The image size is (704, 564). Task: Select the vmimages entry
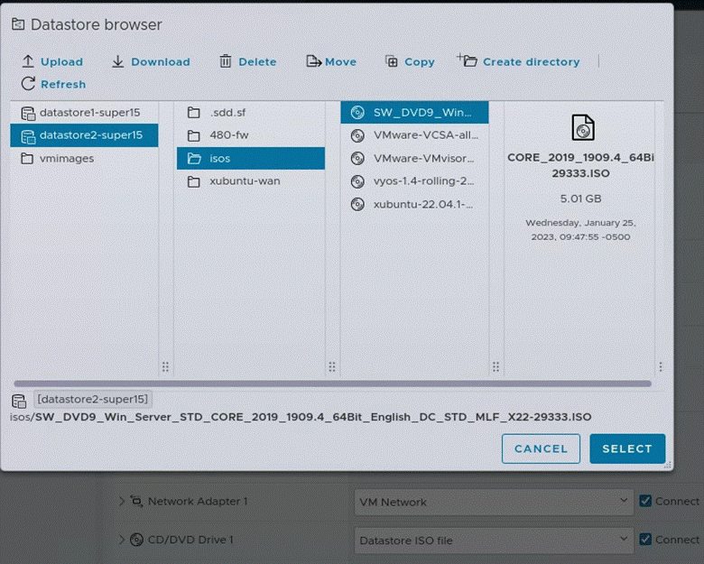click(85, 159)
